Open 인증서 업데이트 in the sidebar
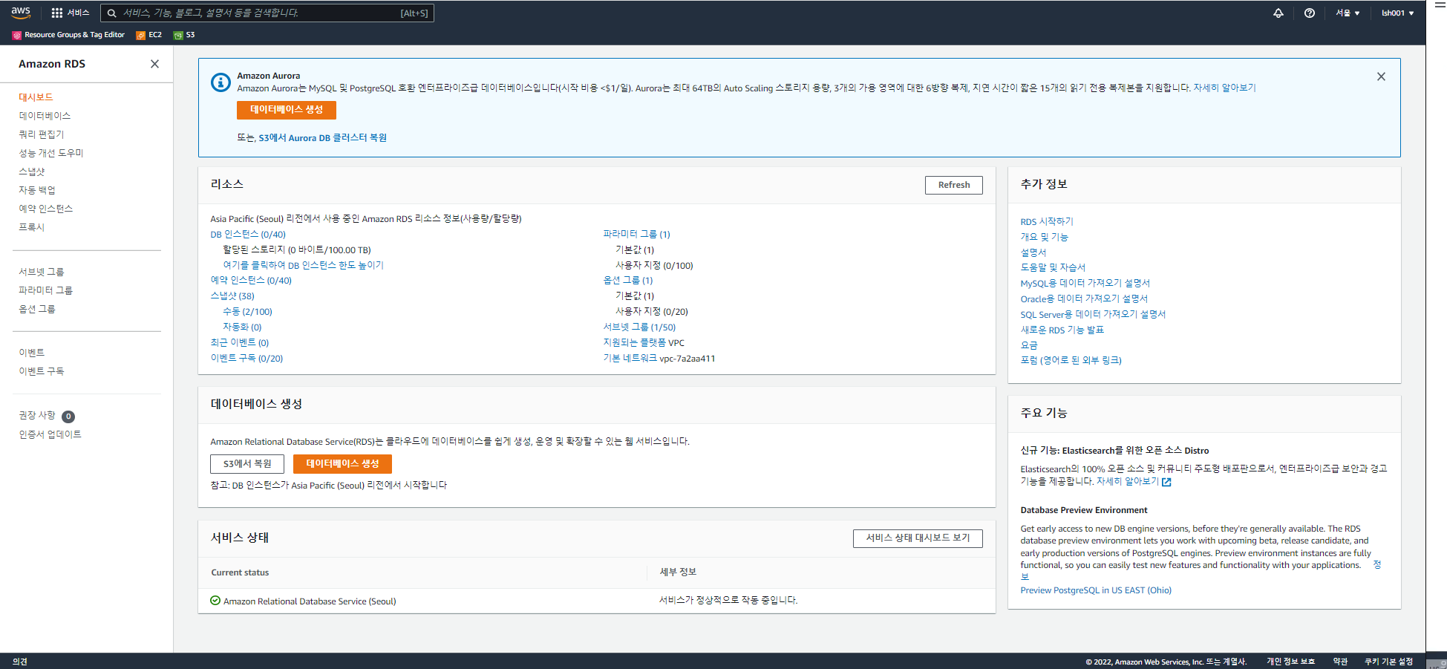Screen dimensions: 1447x669 tap(50, 434)
